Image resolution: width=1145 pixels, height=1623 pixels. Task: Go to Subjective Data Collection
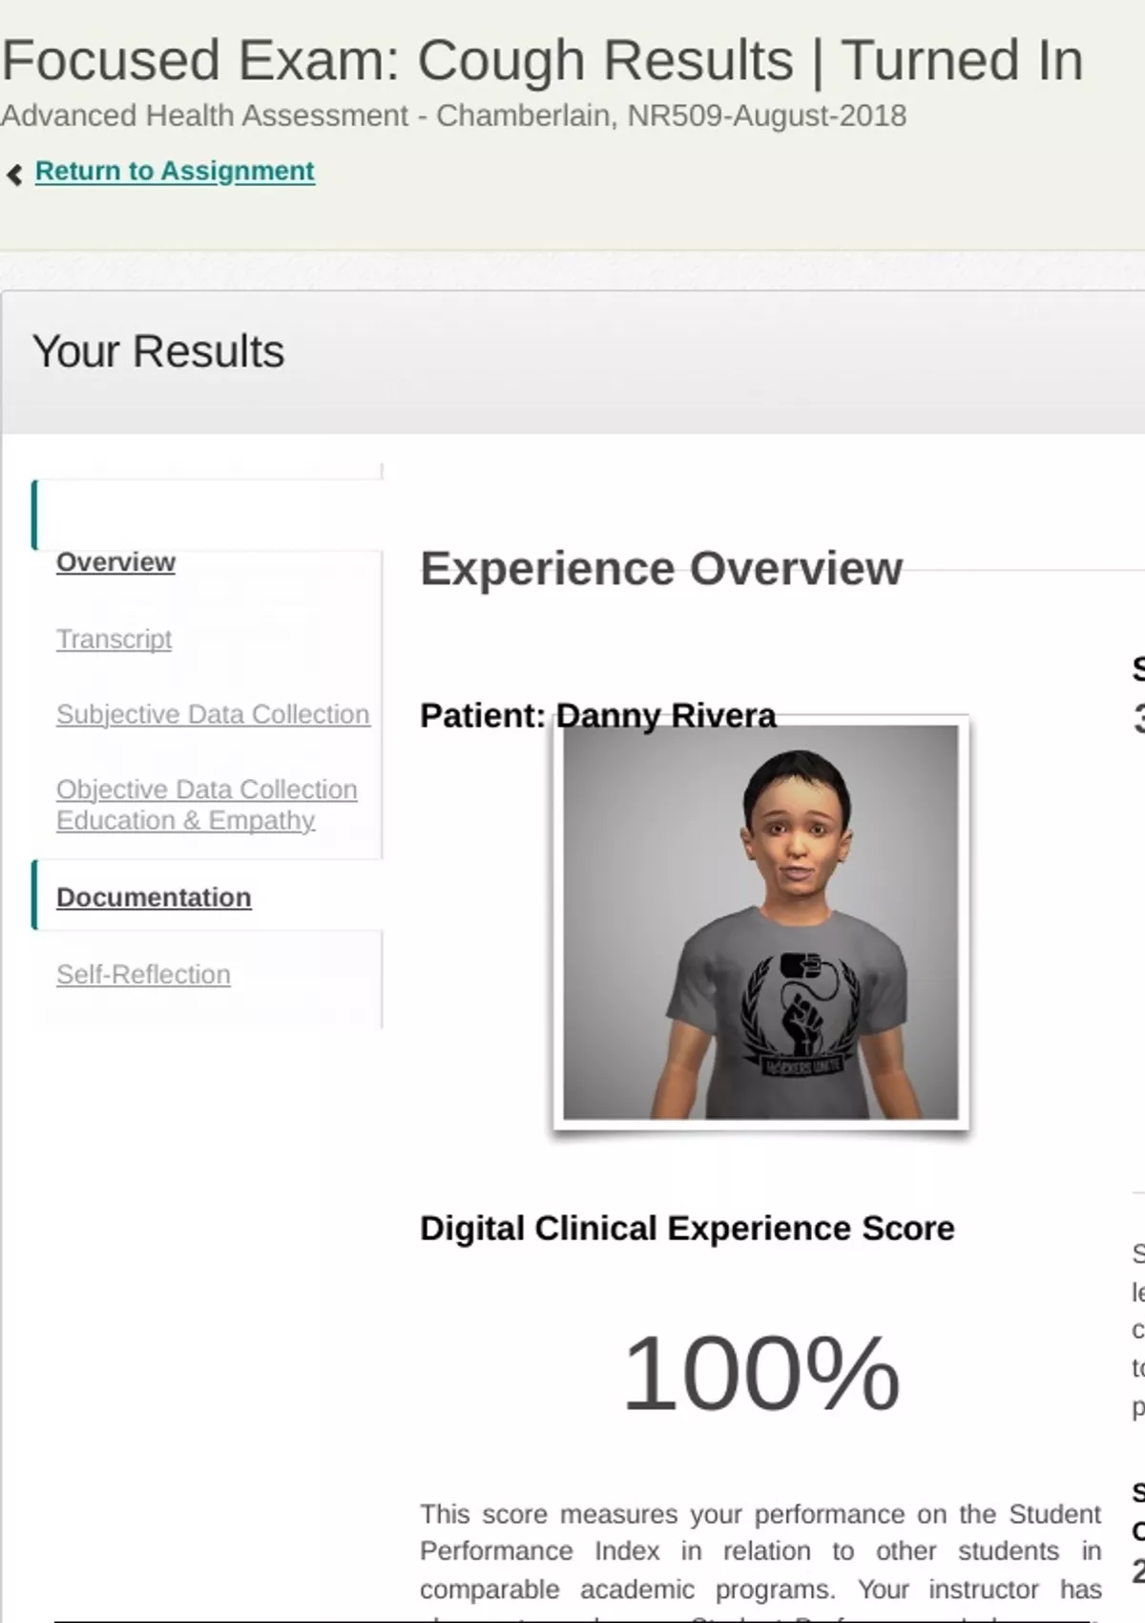[x=213, y=714]
